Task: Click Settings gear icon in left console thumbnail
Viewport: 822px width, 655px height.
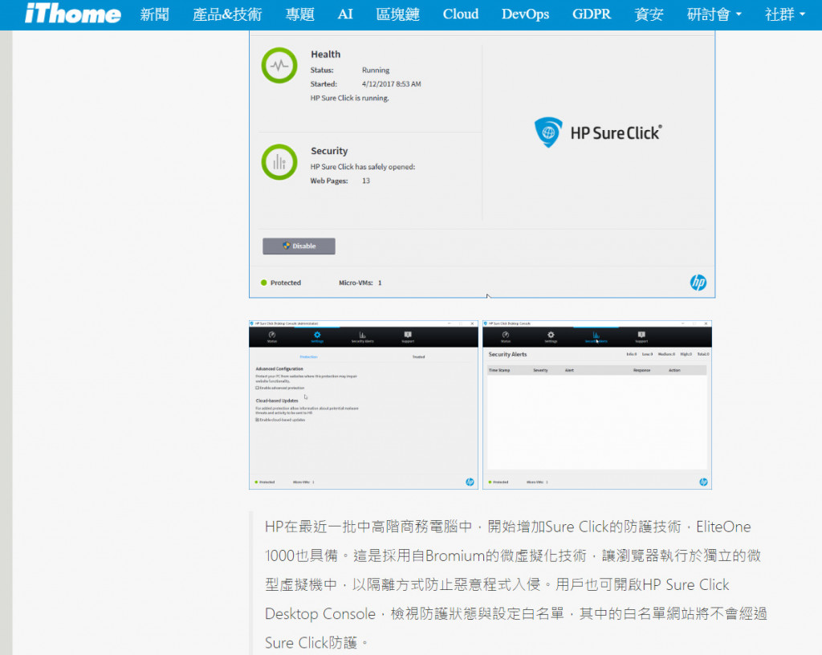Action: coord(317,336)
